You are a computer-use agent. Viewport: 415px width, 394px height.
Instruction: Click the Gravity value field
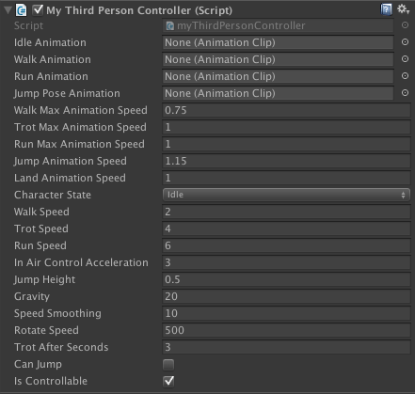click(x=286, y=296)
